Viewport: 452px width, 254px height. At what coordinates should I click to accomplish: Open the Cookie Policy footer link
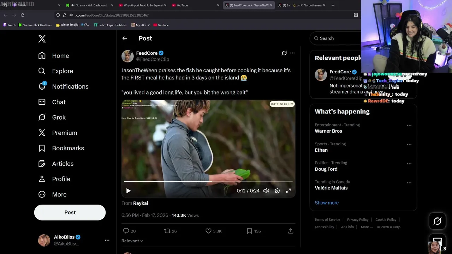click(x=386, y=220)
